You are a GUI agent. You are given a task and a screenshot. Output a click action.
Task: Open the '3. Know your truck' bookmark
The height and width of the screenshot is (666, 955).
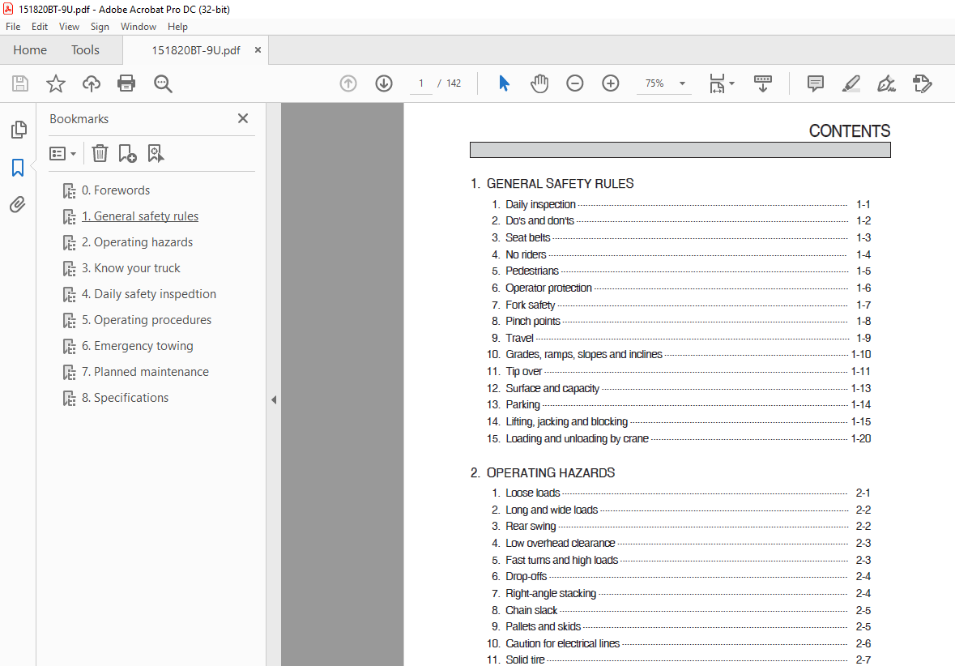tap(130, 268)
